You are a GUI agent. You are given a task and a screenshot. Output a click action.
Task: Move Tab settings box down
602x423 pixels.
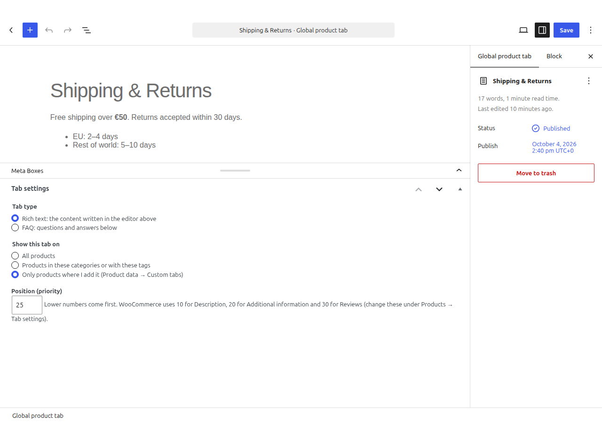point(439,189)
